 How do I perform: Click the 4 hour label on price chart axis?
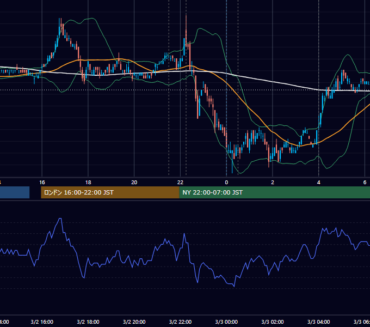click(318, 183)
